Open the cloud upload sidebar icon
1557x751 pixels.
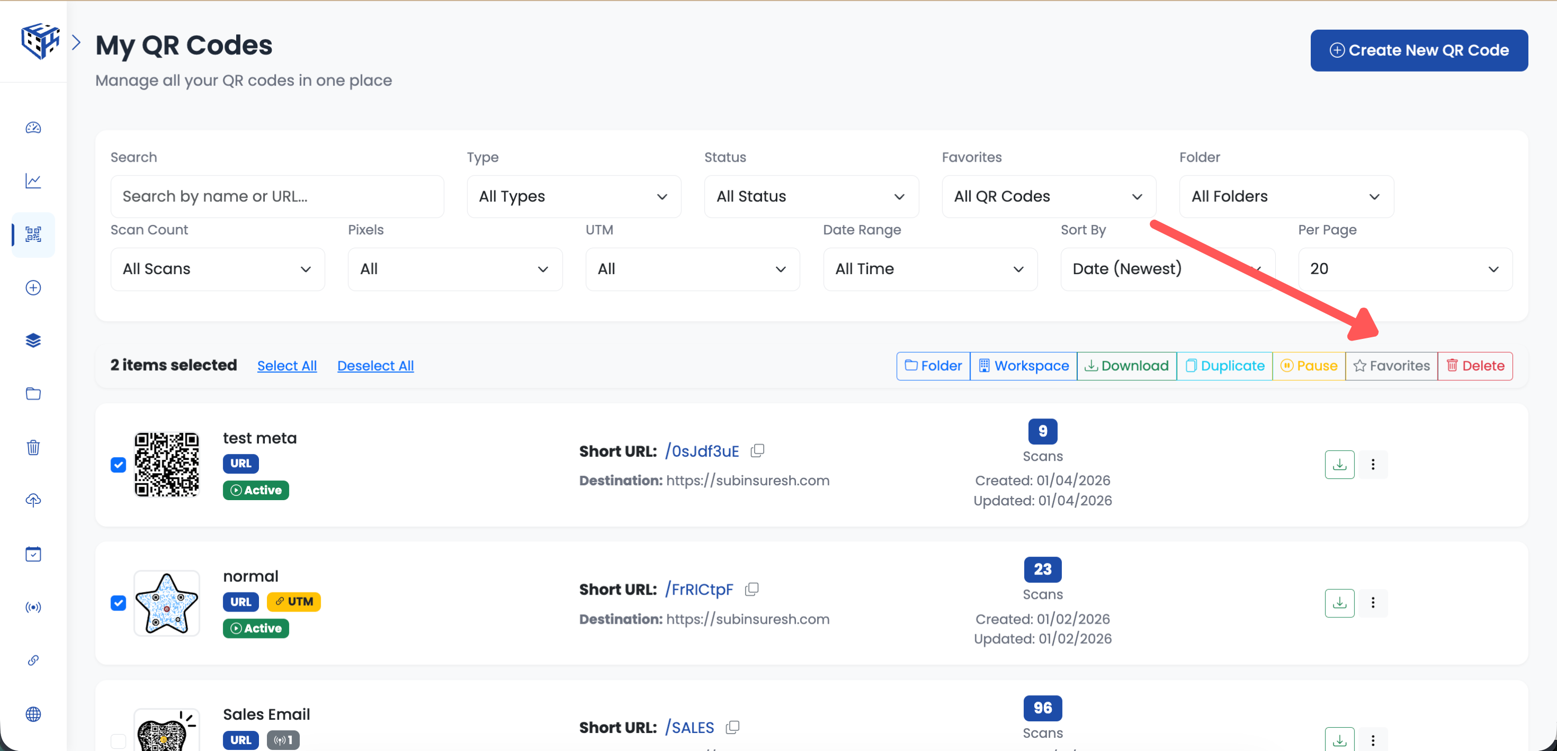click(33, 500)
